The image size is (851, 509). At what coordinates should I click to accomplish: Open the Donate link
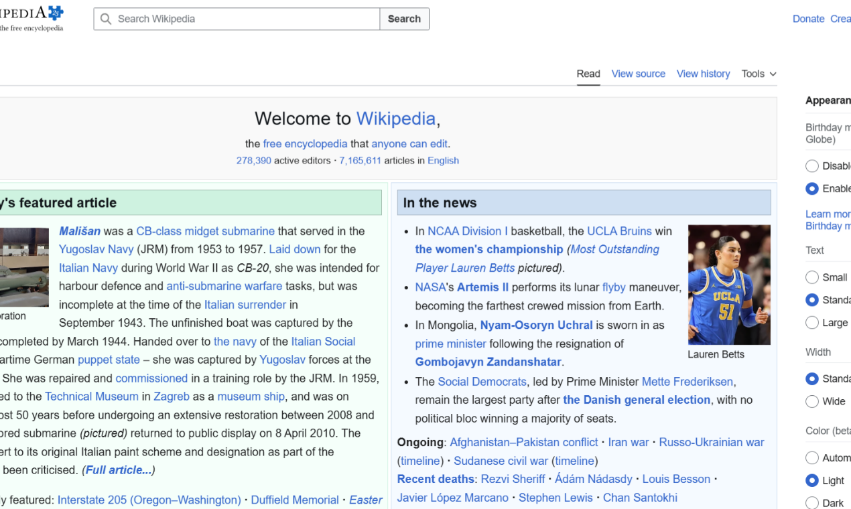point(808,19)
